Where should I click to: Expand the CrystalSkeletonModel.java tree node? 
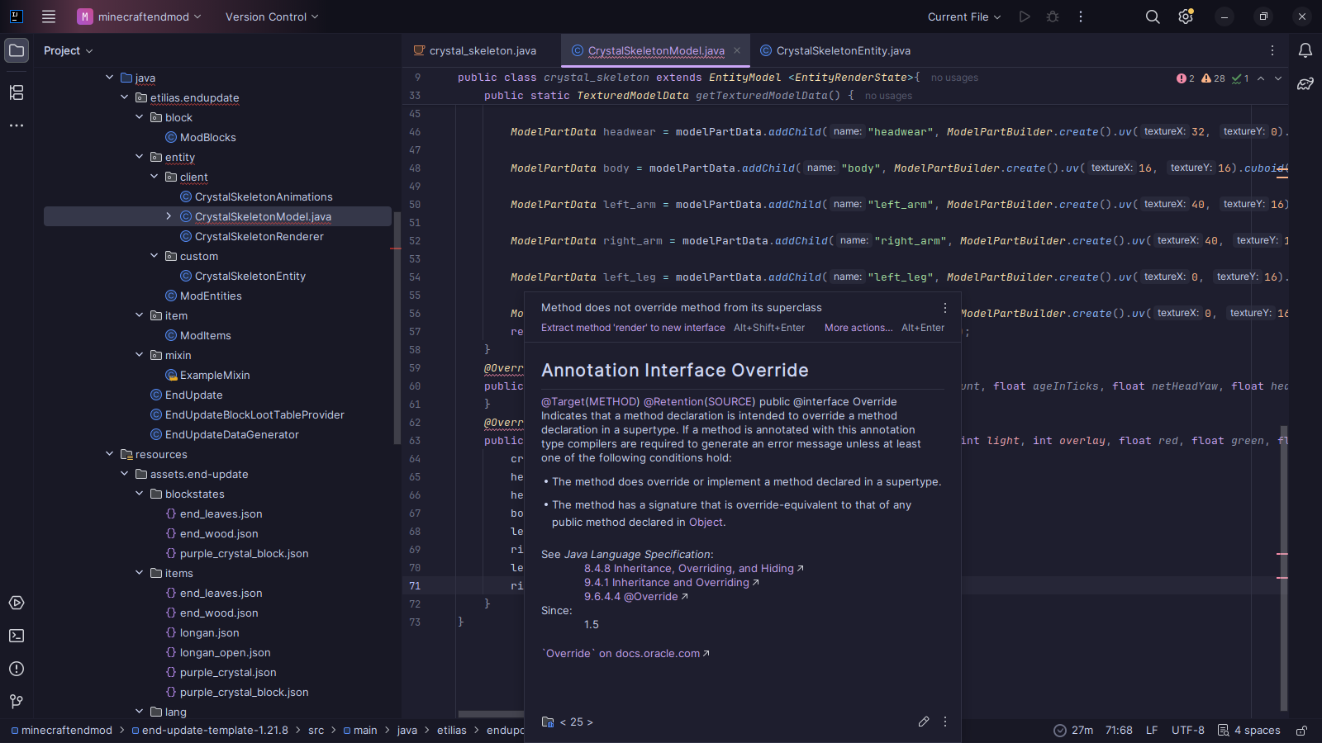pyautogui.click(x=169, y=216)
